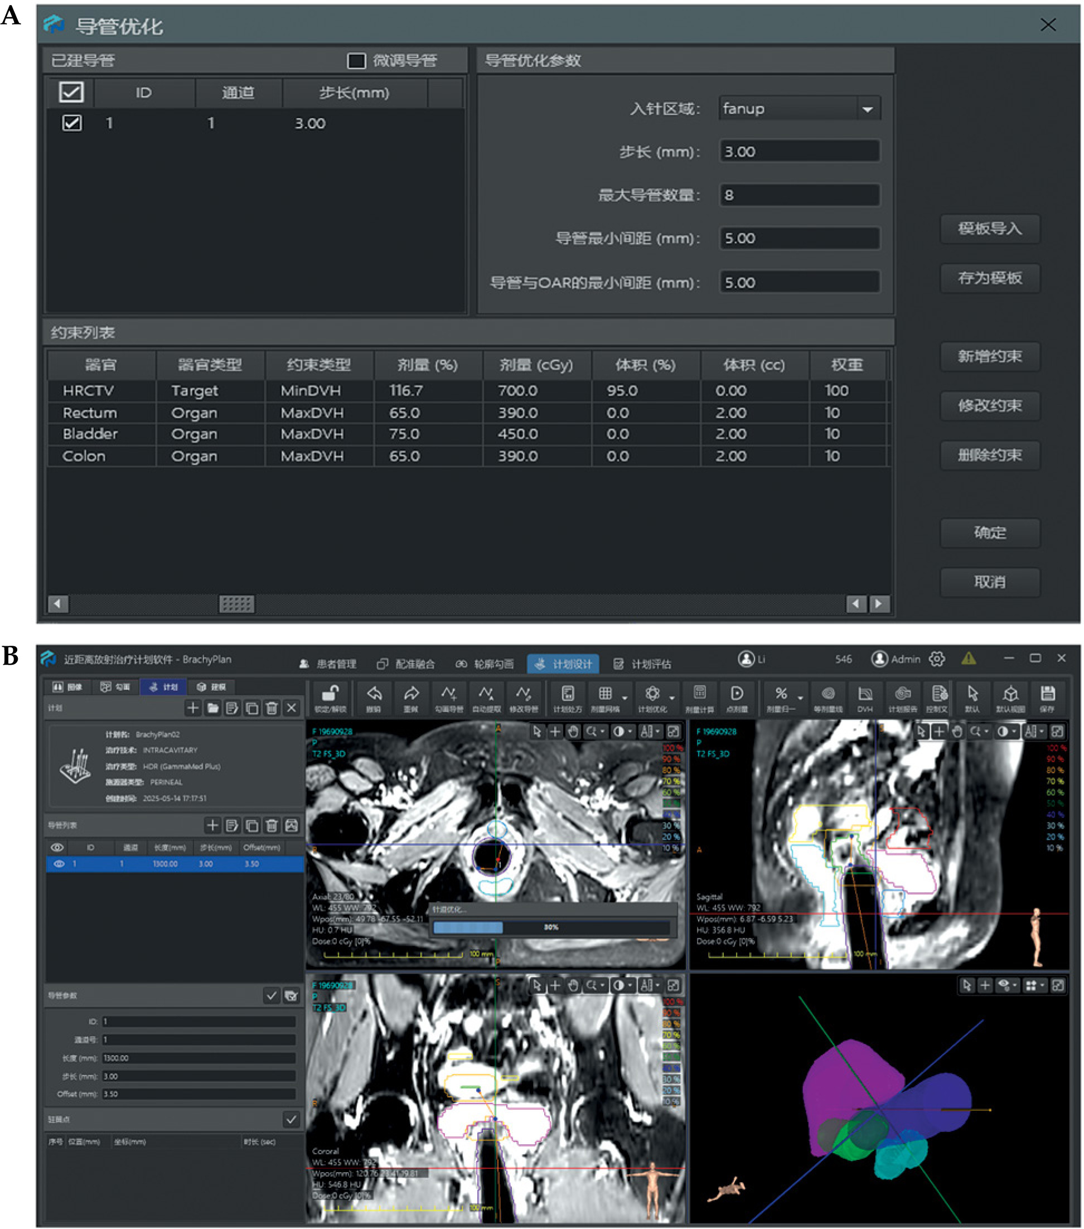Enable the 微调导管 fine-tune checkbox
This screenshot has width=1084, height=1229.
pos(356,61)
